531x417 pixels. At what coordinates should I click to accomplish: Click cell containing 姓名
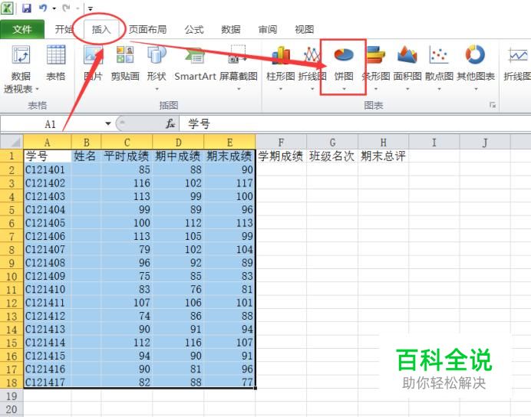coord(87,156)
